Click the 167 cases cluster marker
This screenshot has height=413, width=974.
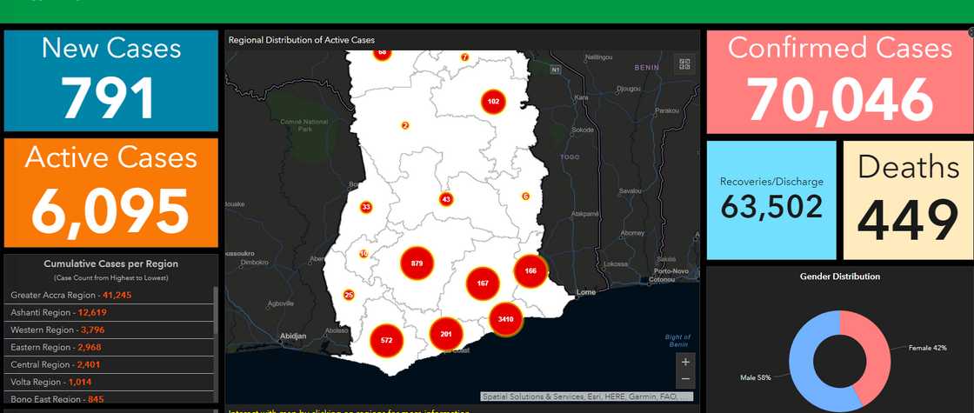click(x=483, y=283)
